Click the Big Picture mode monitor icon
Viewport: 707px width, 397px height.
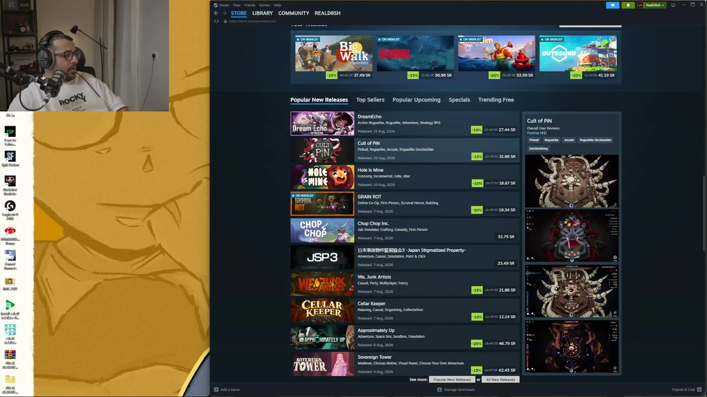(673, 5)
